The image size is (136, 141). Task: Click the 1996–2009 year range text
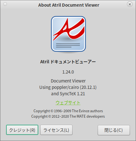pyautogui.click(x=63, y=111)
